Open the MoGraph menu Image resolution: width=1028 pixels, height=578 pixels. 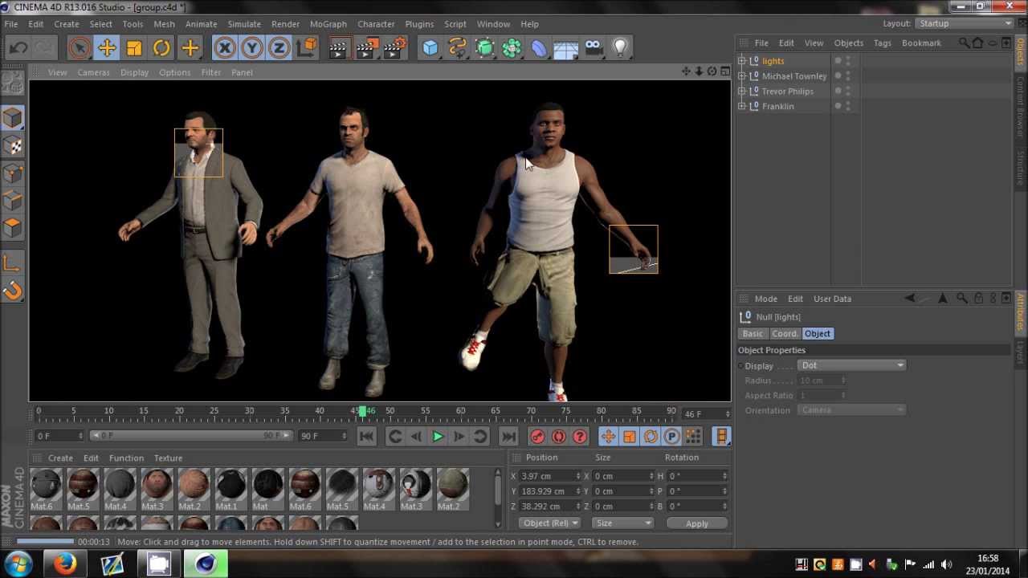(x=328, y=24)
